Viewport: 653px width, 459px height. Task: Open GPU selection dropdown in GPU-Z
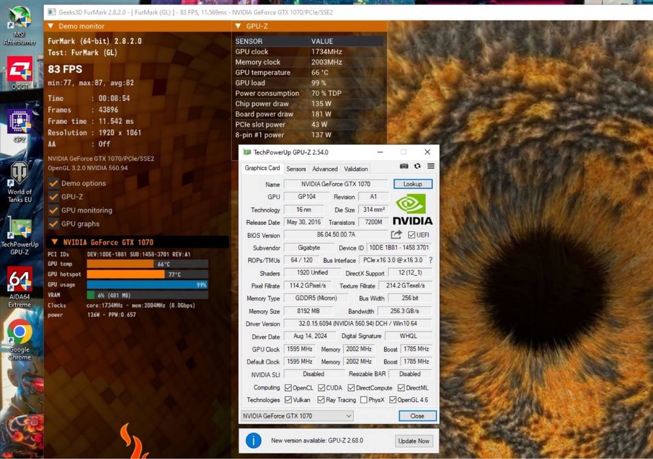pos(297,416)
